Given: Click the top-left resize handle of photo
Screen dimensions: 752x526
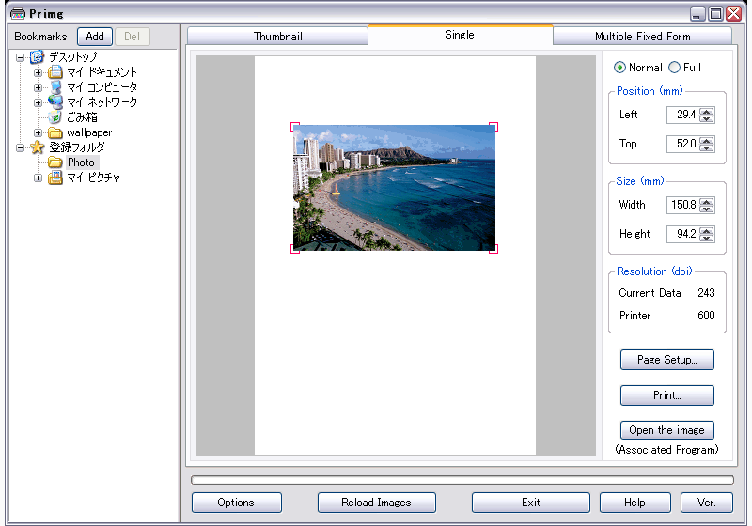Looking at the screenshot, I should pyautogui.click(x=294, y=127).
